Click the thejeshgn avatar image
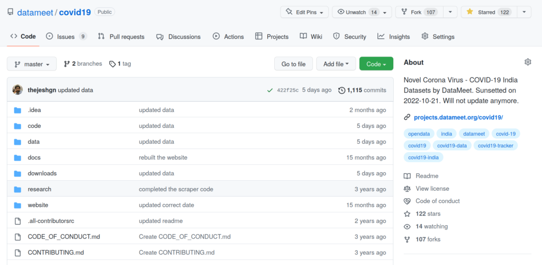This screenshot has height=265, width=542. [x=17, y=90]
